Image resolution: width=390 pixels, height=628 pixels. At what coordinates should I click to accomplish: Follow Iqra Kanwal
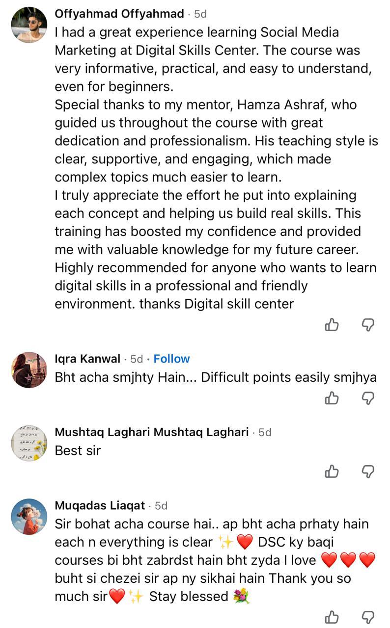pos(171,359)
